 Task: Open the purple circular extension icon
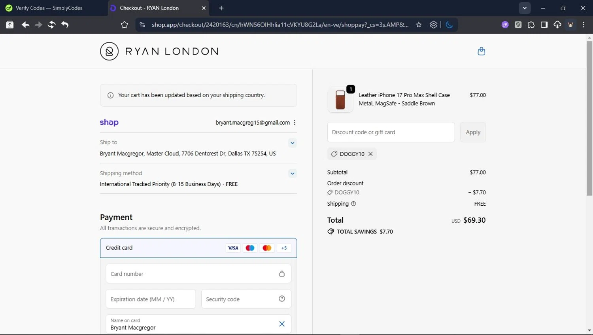point(505,25)
